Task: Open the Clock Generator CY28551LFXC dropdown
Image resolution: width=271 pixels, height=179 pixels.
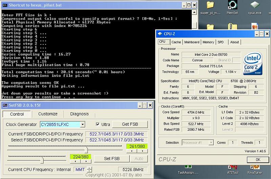Action: [x=83, y=125]
